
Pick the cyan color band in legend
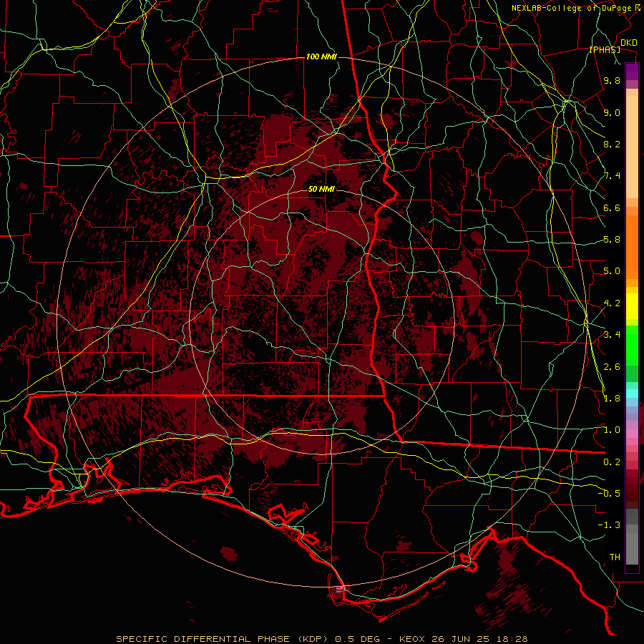tap(632, 394)
